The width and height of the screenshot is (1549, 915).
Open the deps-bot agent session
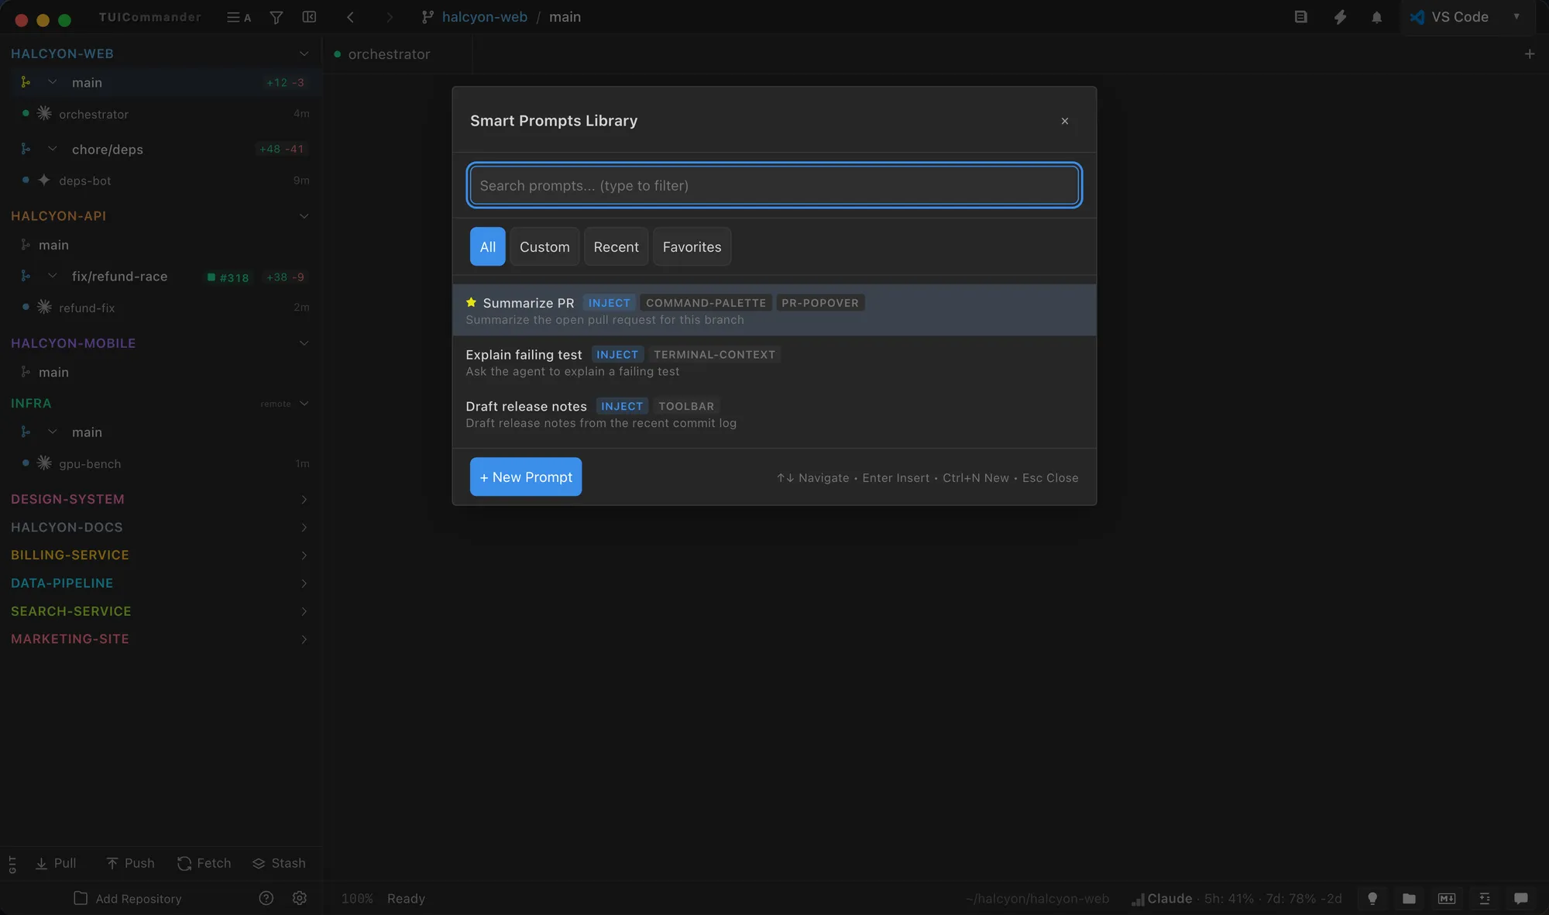click(x=161, y=181)
